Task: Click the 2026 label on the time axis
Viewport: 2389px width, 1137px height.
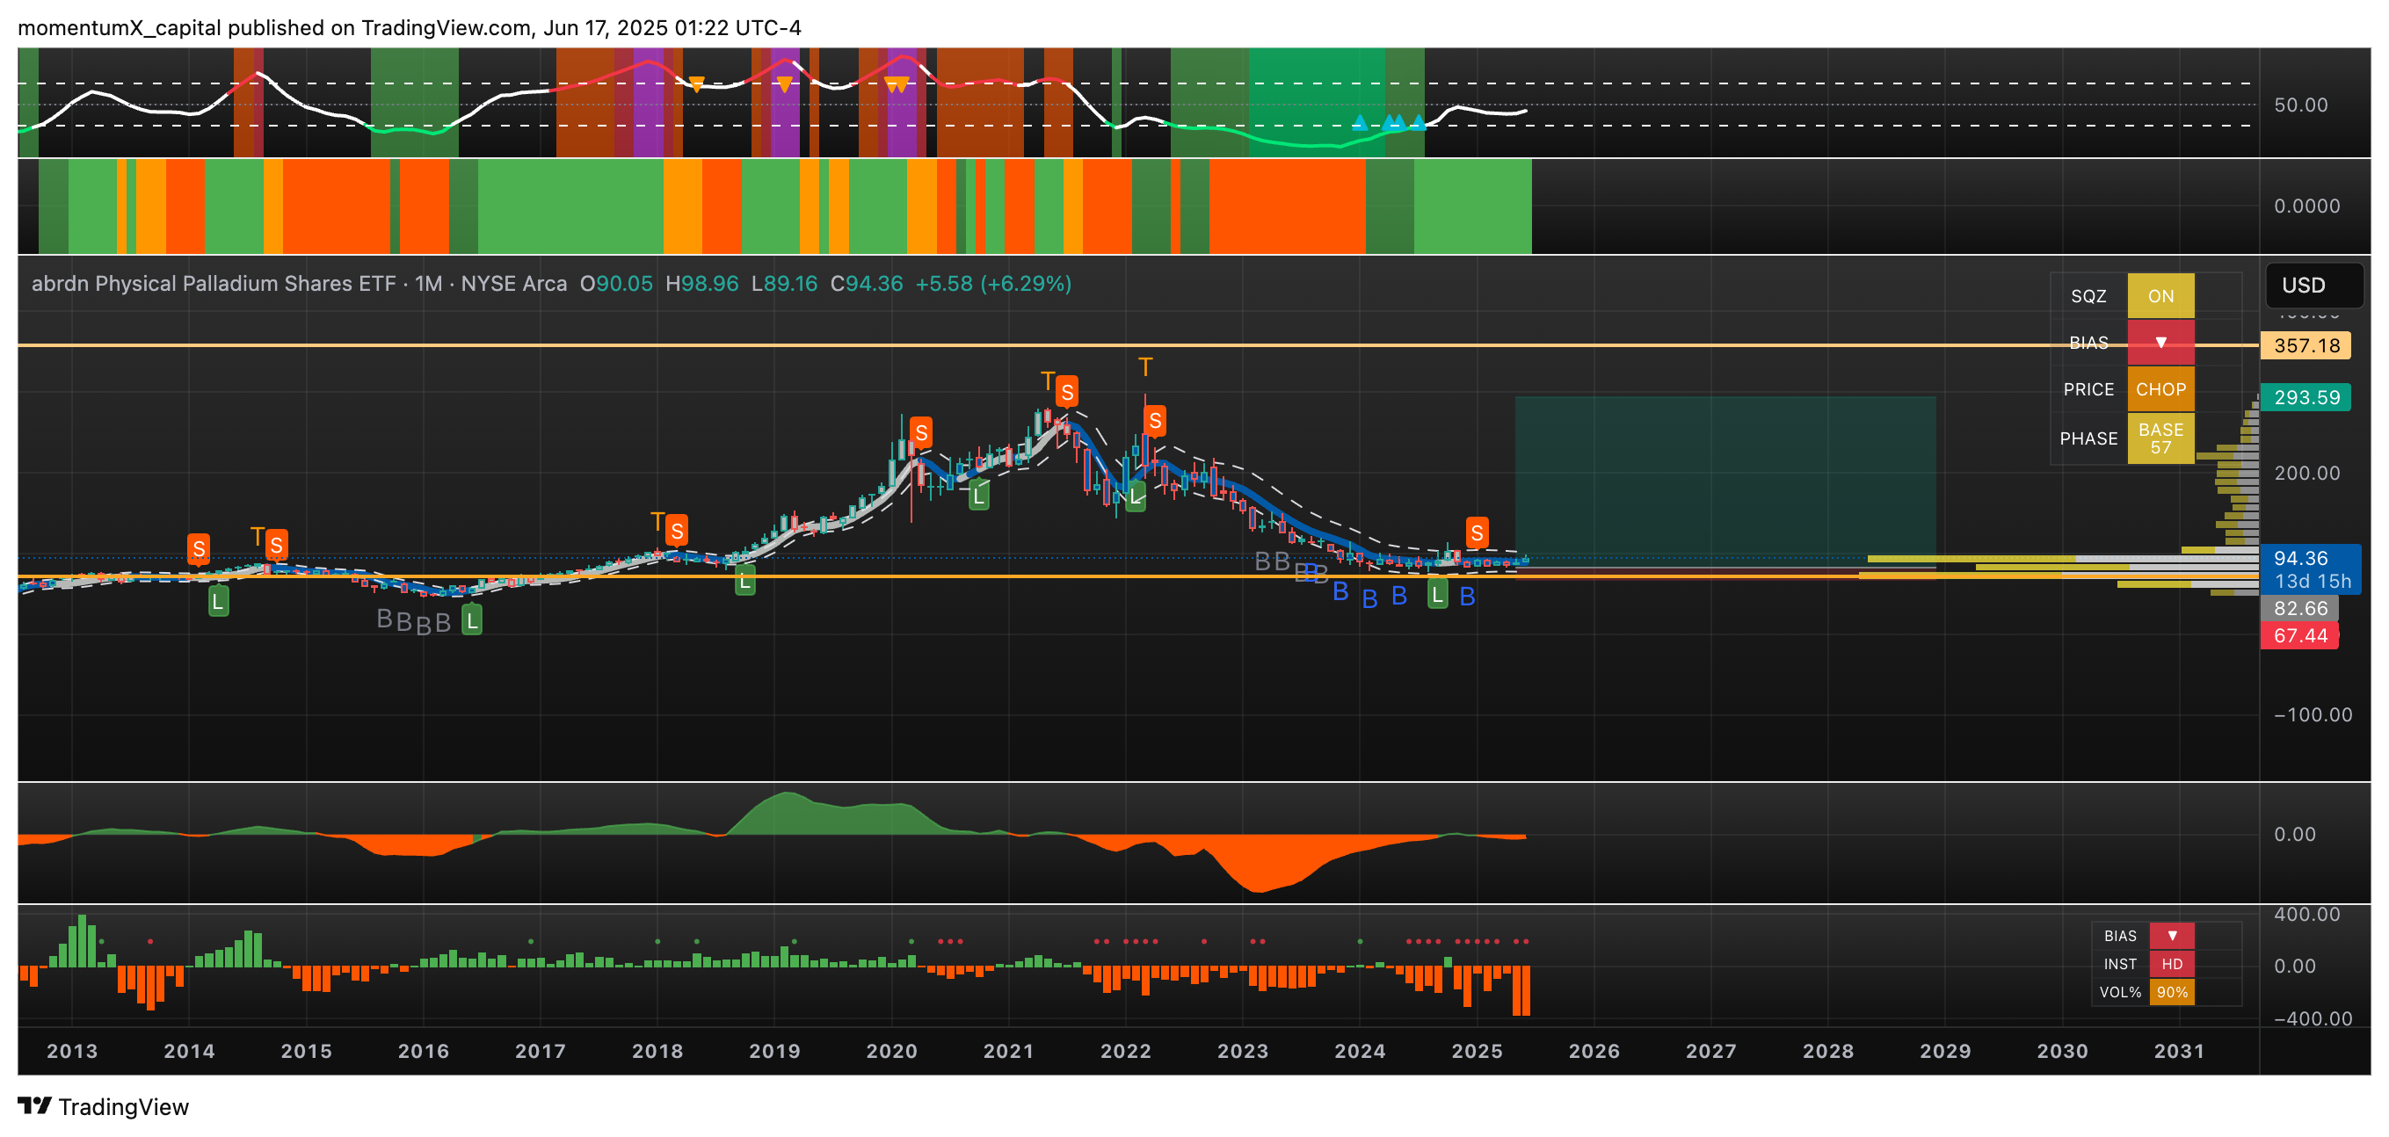Action: tap(1594, 1051)
